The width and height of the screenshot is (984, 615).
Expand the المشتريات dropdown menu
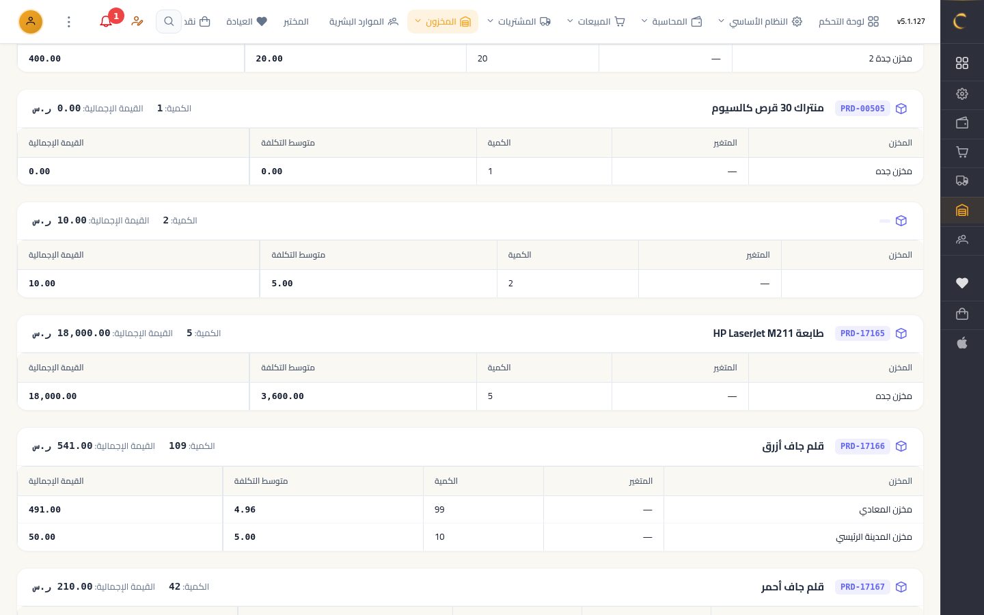[x=519, y=22]
